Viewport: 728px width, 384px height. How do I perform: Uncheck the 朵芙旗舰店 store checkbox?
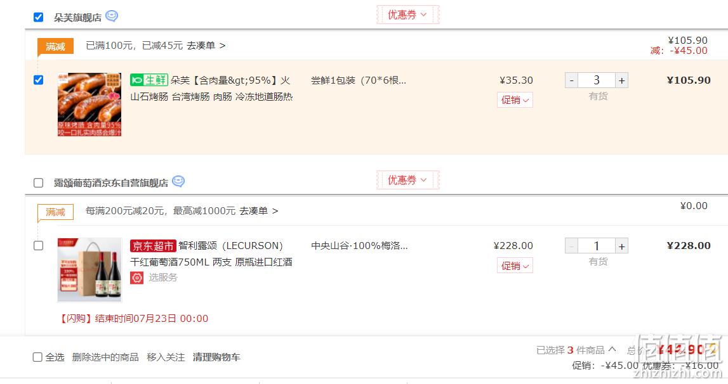pyautogui.click(x=39, y=17)
